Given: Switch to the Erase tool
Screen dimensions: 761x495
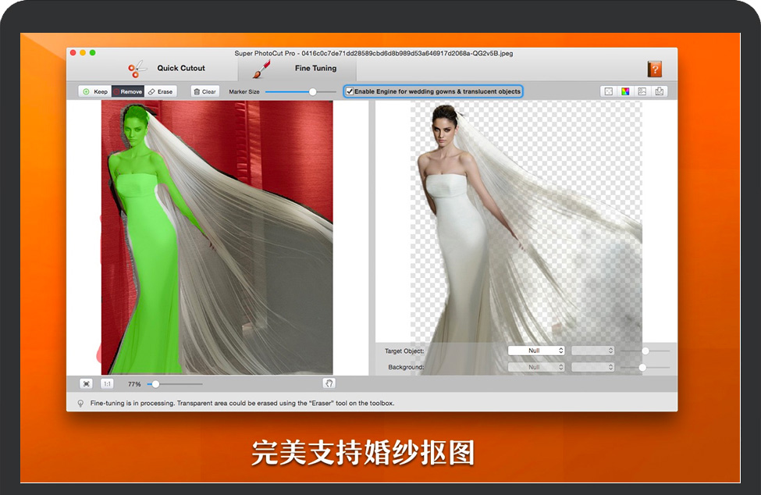Looking at the screenshot, I should (x=161, y=91).
